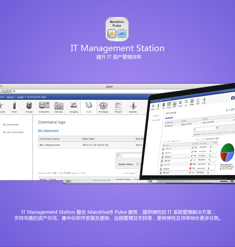Click the magnifier icon in the browser address bar
The width and height of the screenshot is (235, 247).
pyautogui.click(x=14, y=91)
